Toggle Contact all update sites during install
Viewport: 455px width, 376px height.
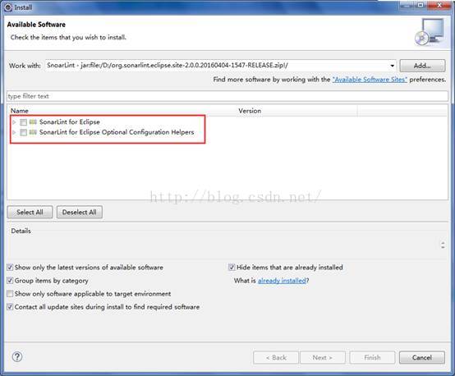pyautogui.click(x=10, y=307)
